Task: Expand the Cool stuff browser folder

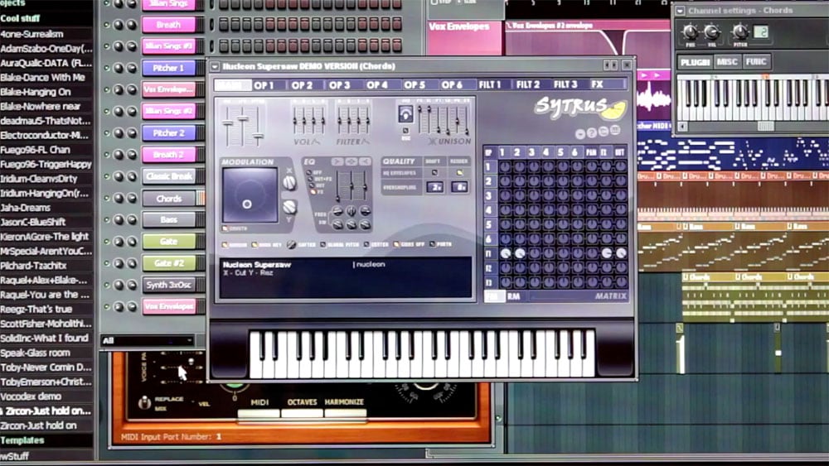Action: [x=20, y=18]
